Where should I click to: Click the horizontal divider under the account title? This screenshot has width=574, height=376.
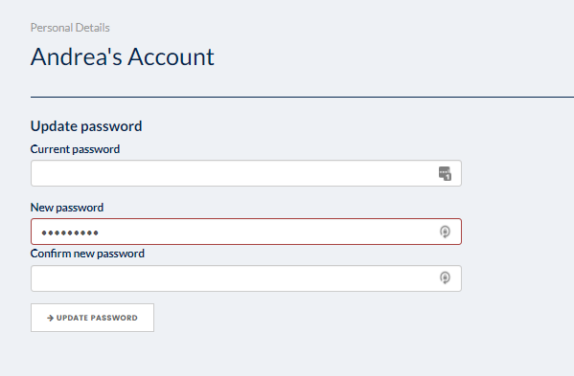(303, 98)
